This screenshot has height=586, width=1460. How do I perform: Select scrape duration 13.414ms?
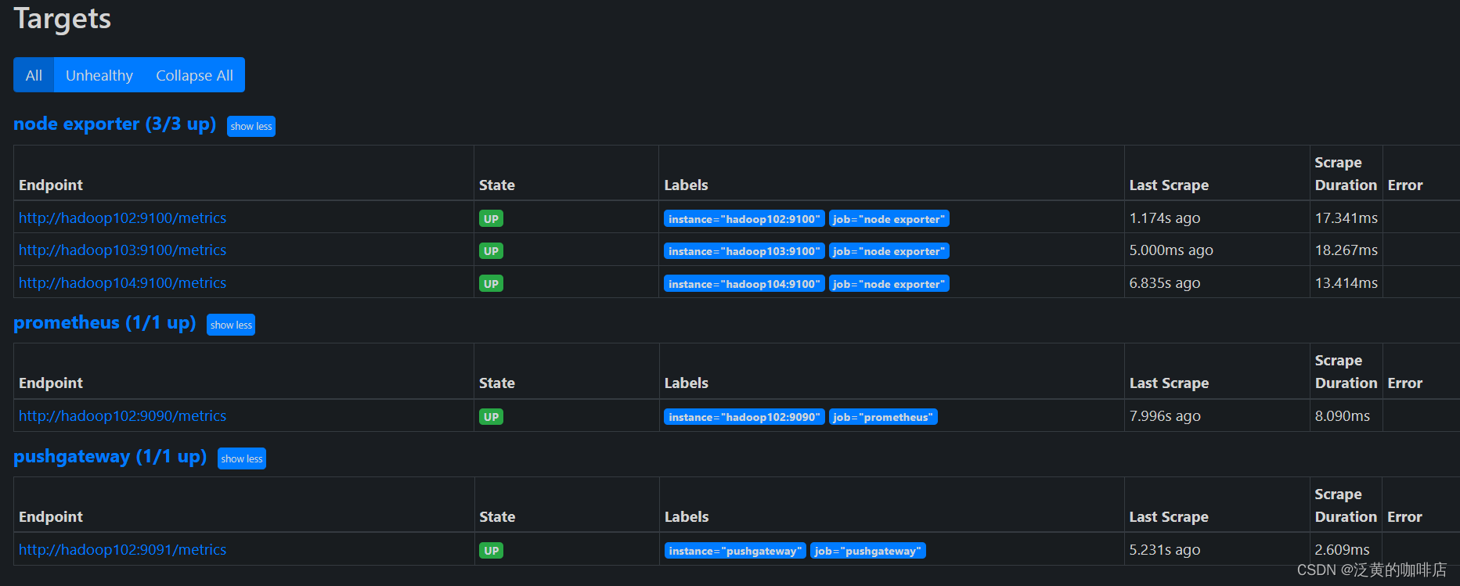click(x=1346, y=283)
